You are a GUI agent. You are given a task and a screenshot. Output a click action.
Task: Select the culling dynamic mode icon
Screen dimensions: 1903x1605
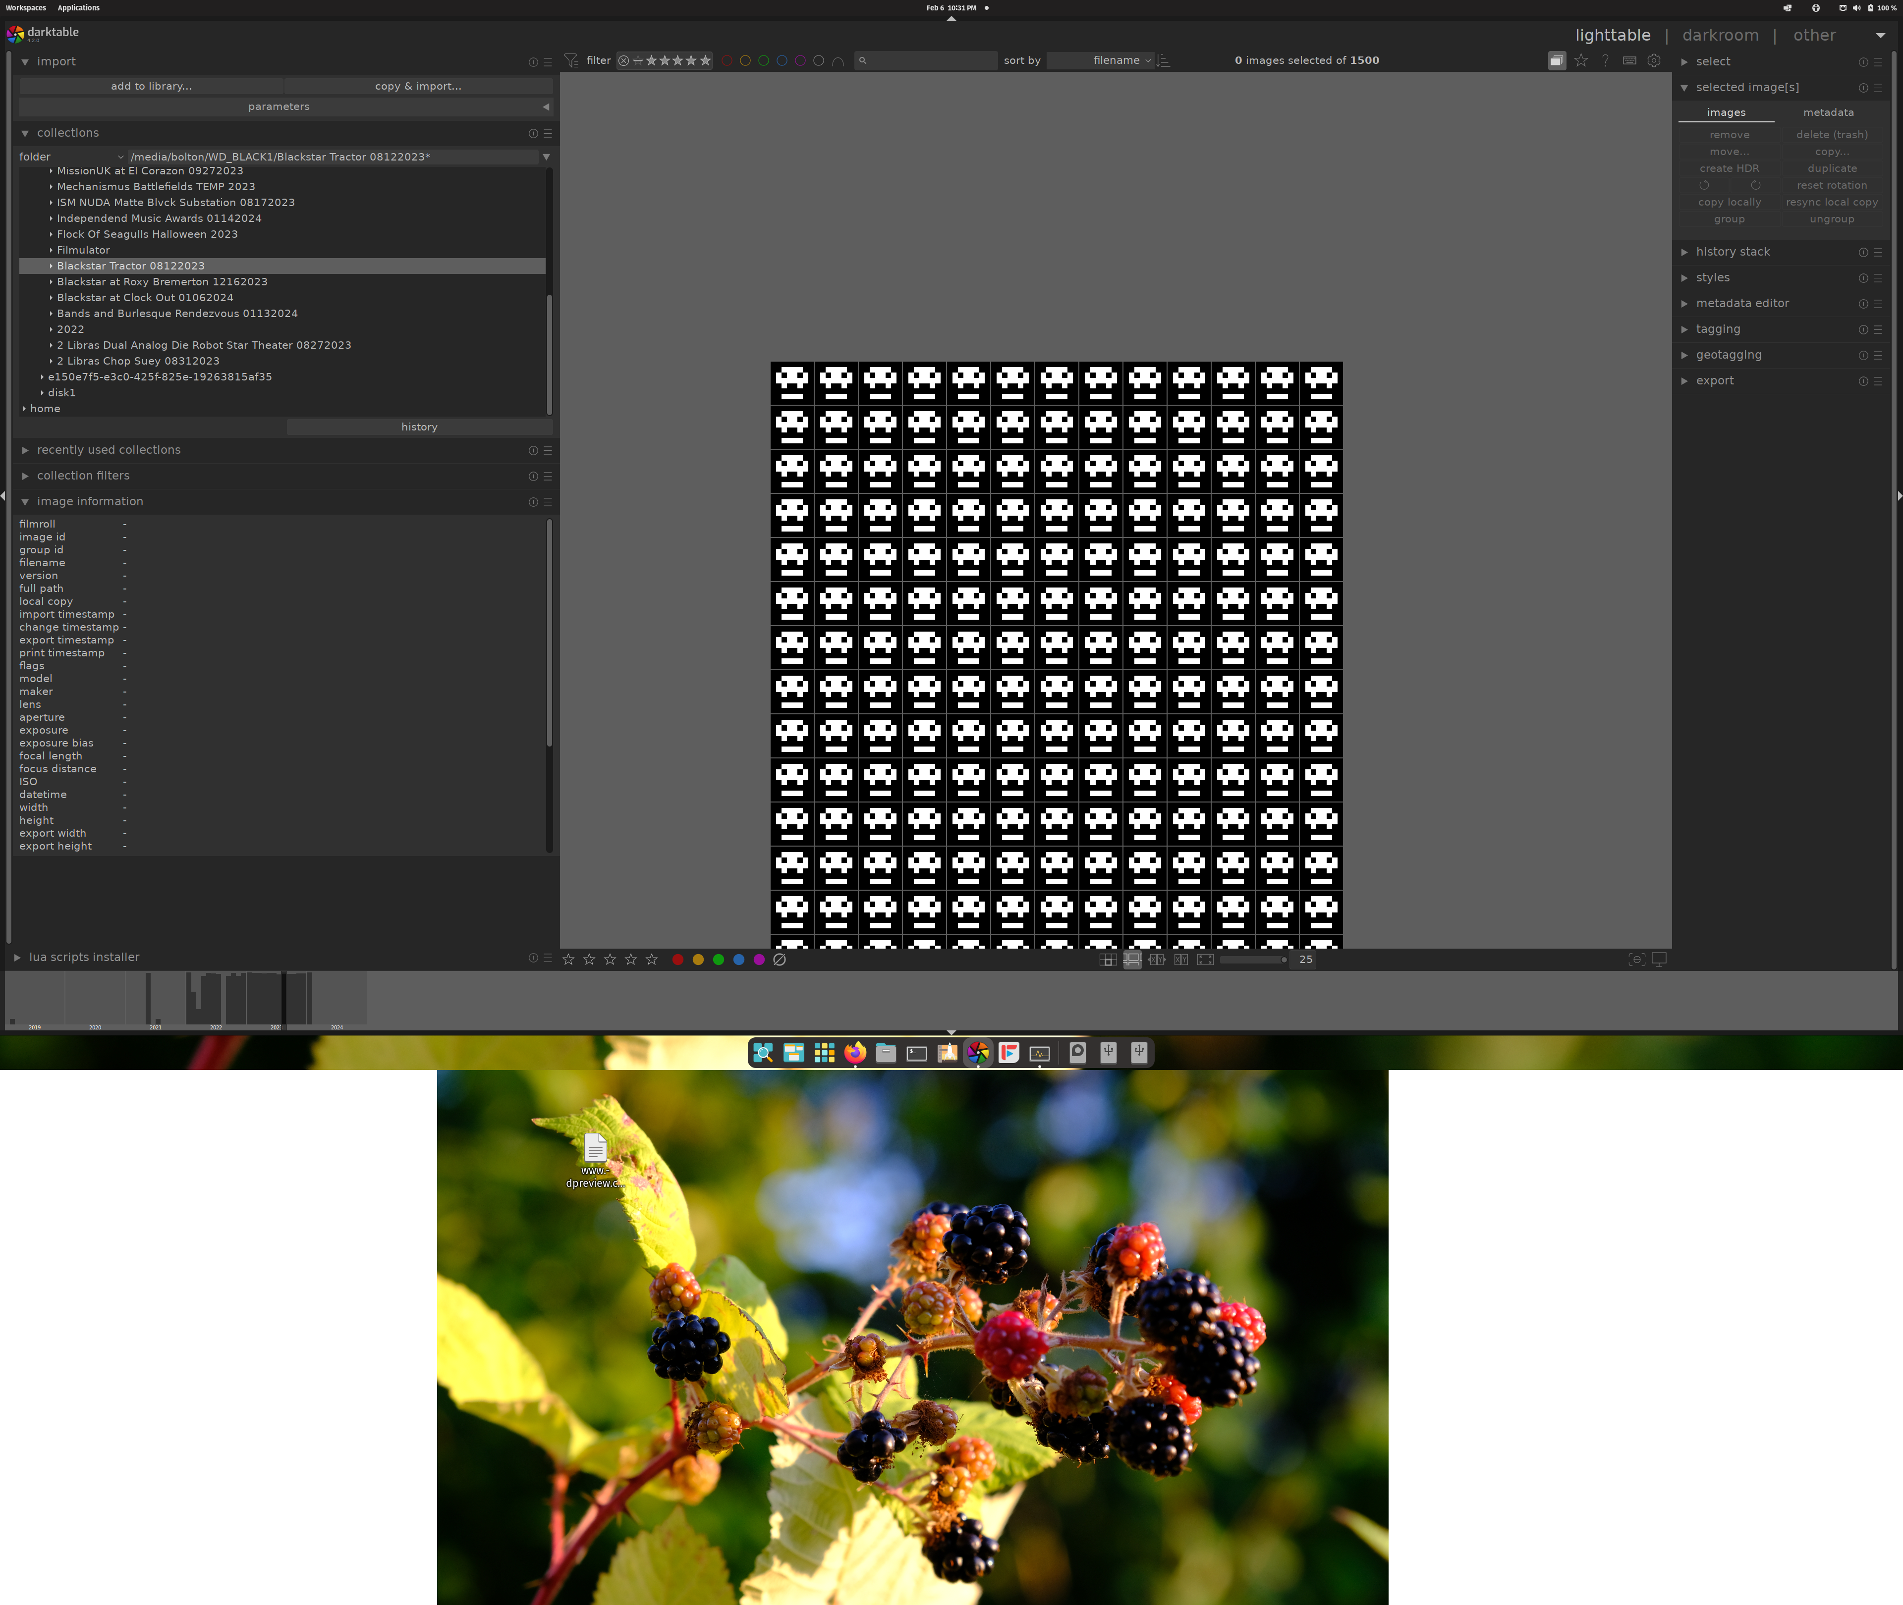(1181, 959)
